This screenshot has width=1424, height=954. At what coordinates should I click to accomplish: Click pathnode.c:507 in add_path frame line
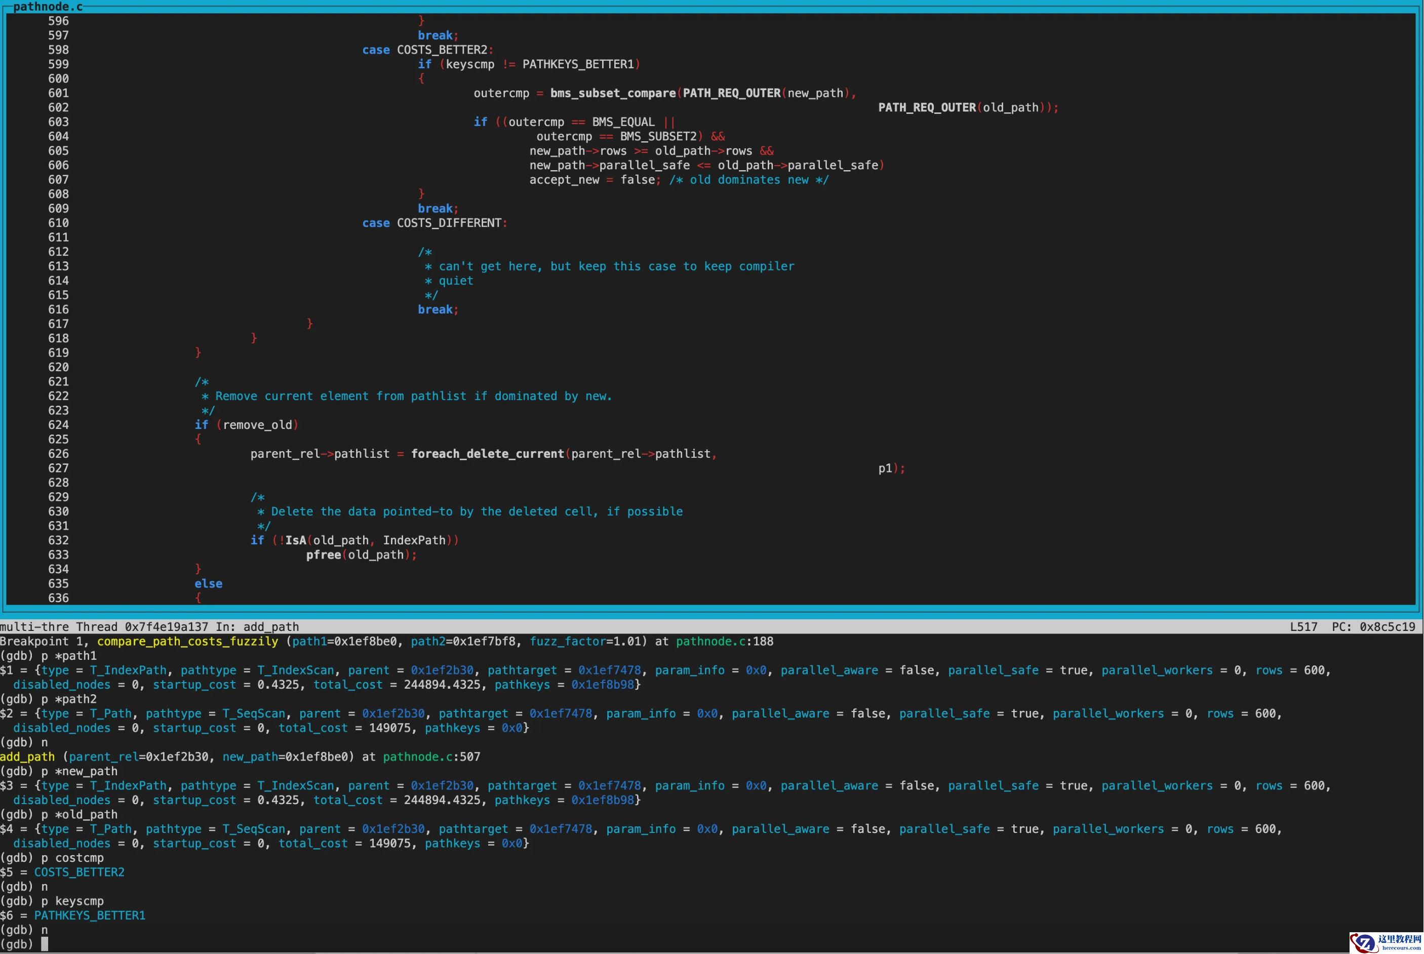coord(431,757)
